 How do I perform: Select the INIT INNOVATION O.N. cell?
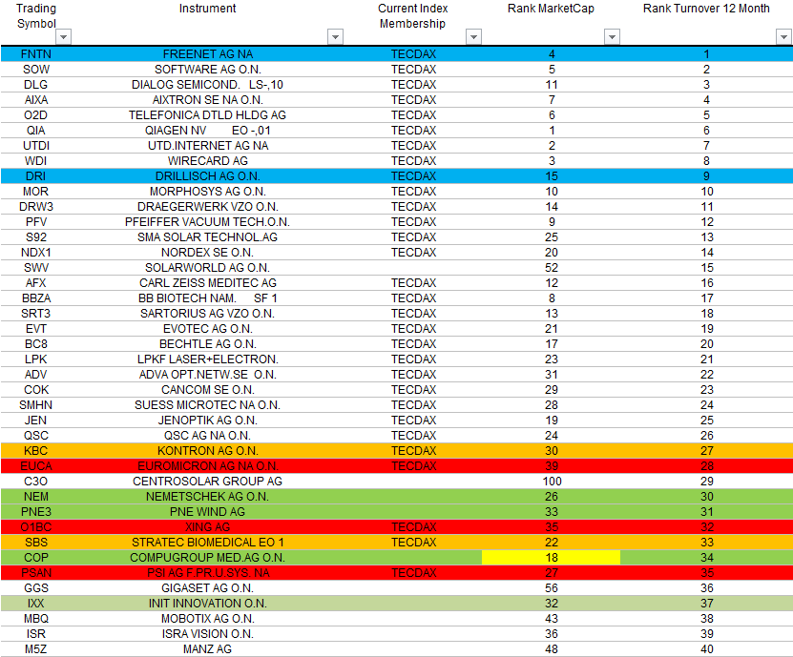click(208, 604)
